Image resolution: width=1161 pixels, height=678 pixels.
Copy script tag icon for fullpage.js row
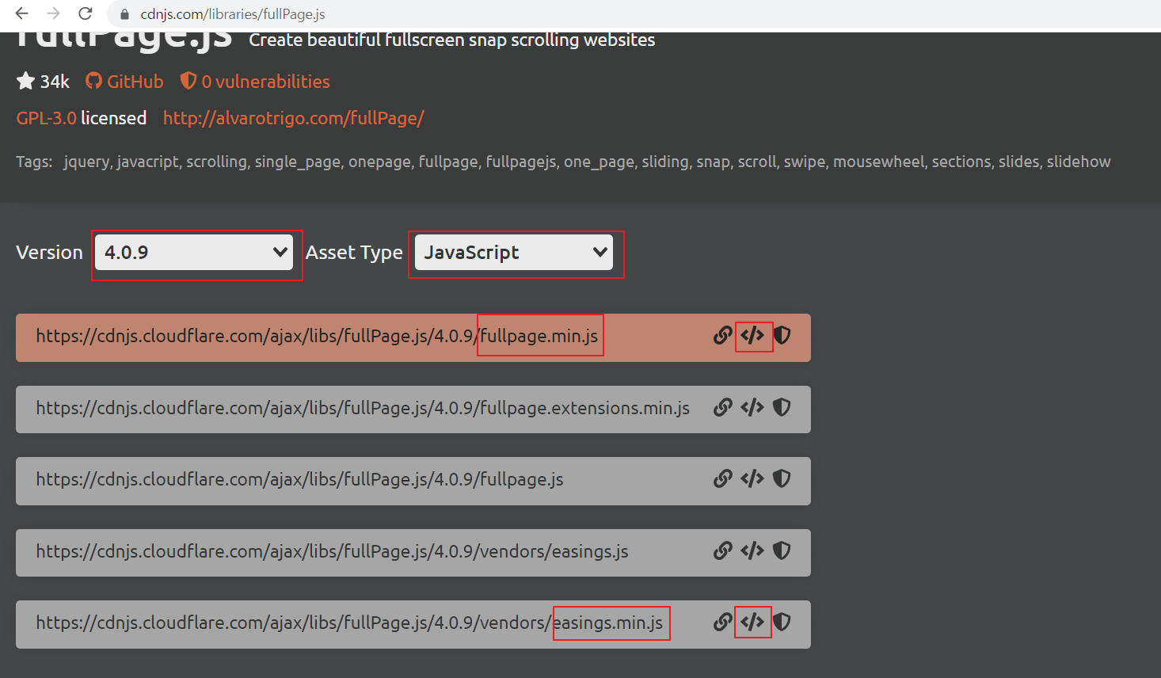pyautogui.click(x=752, y=479)
